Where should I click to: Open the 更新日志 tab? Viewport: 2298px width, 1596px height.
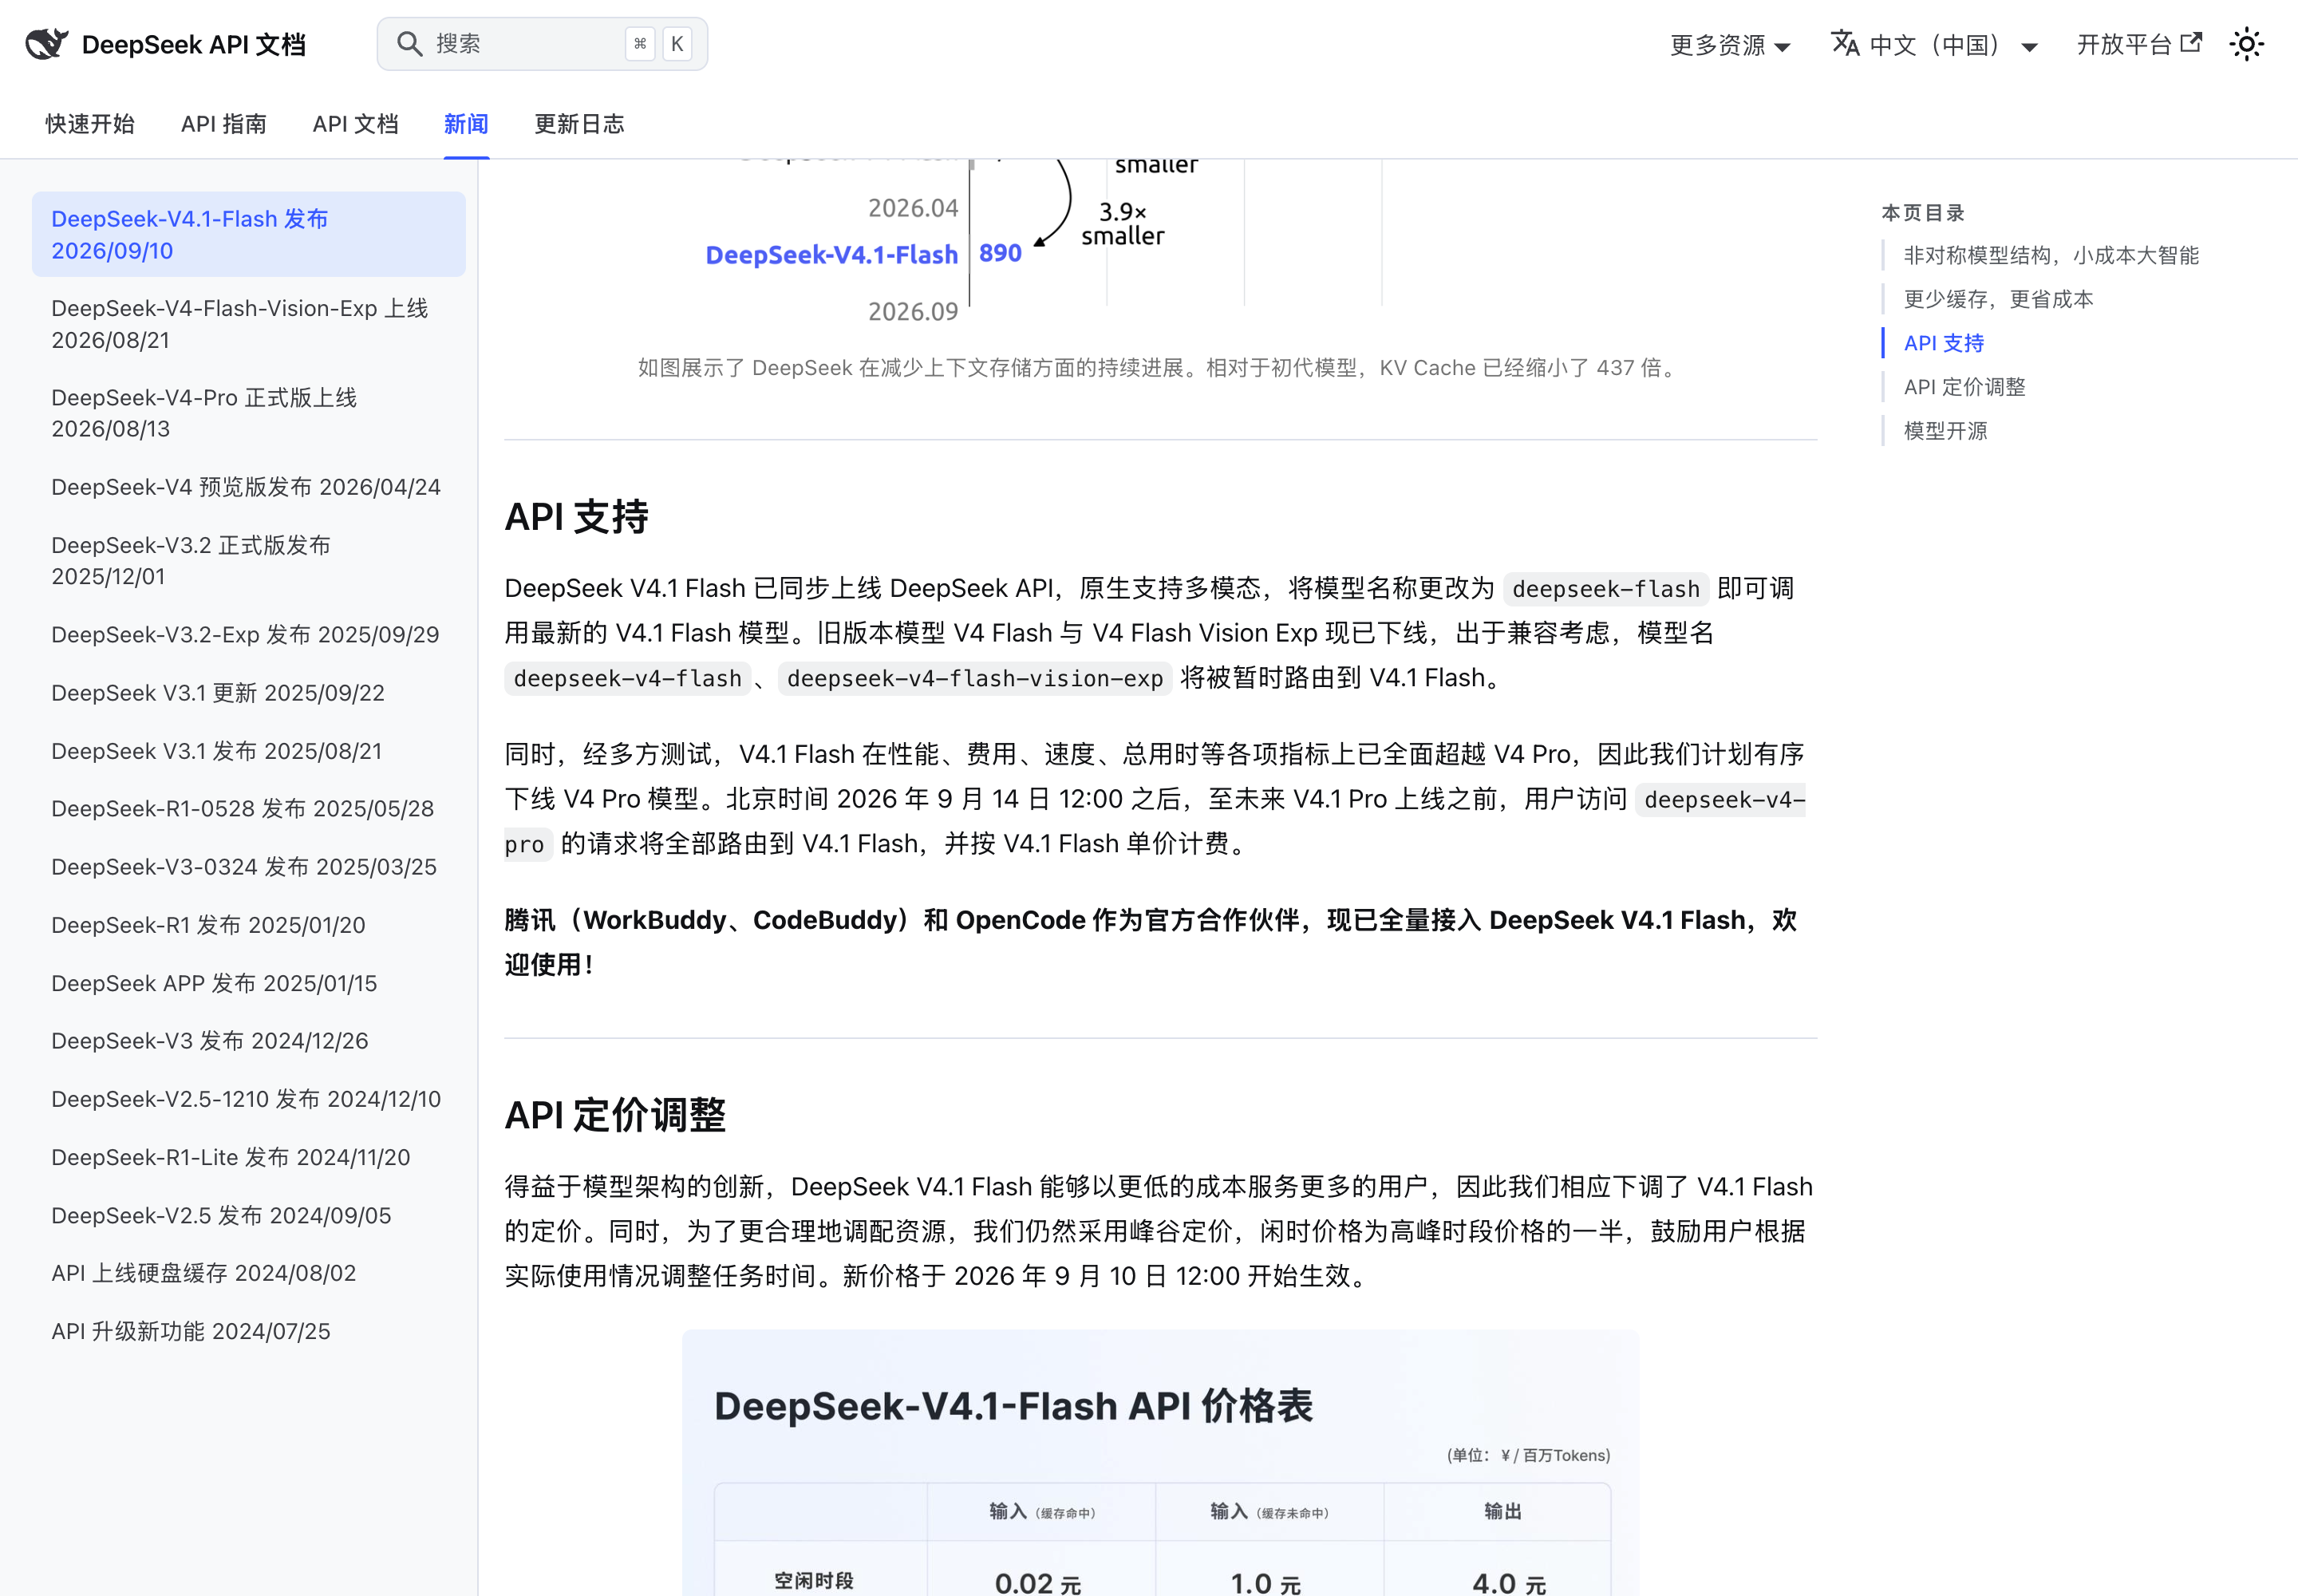tap(579, 124)
